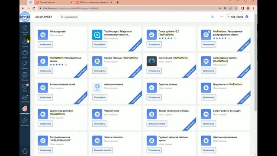This screenshot has width=277, height=156.
Task: Open the Chrome three-dot menu
Action: [x=253, y=8]
